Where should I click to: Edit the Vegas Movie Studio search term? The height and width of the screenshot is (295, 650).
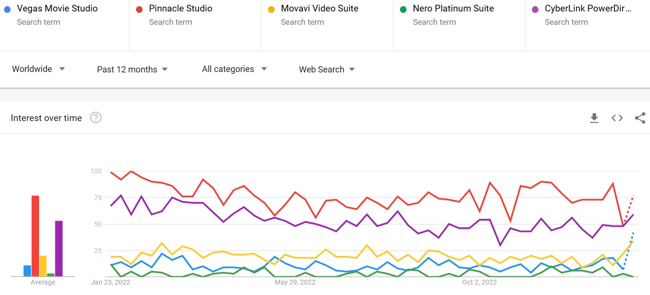coord(57,9)
